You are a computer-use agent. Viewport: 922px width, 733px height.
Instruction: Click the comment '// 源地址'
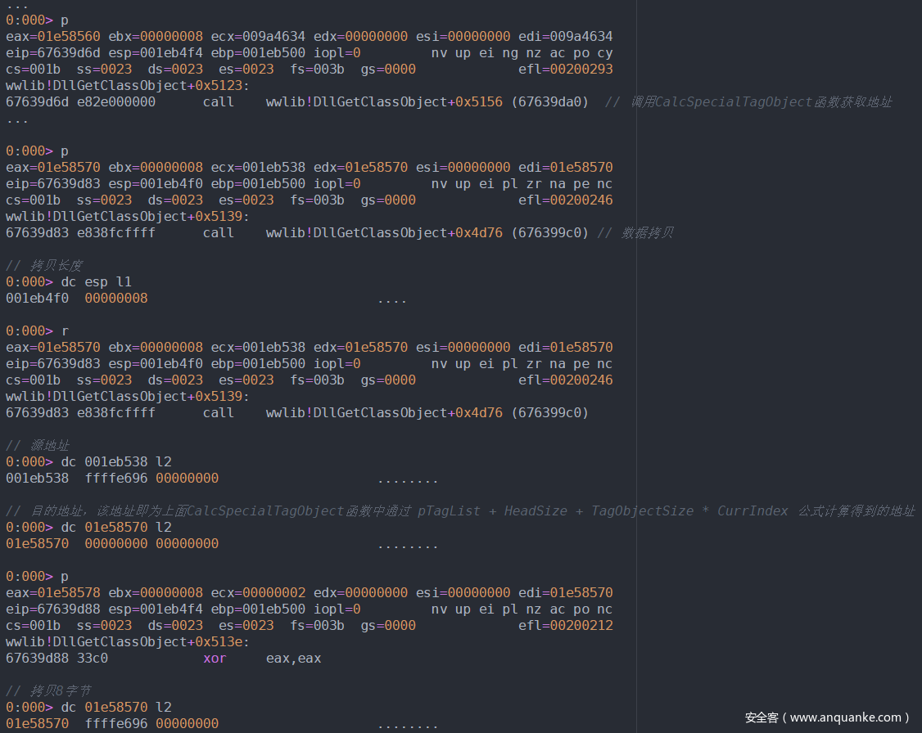[38, 446]
